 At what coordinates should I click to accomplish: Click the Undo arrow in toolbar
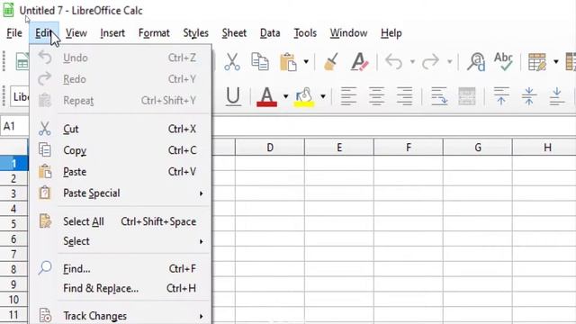(394, 61)
